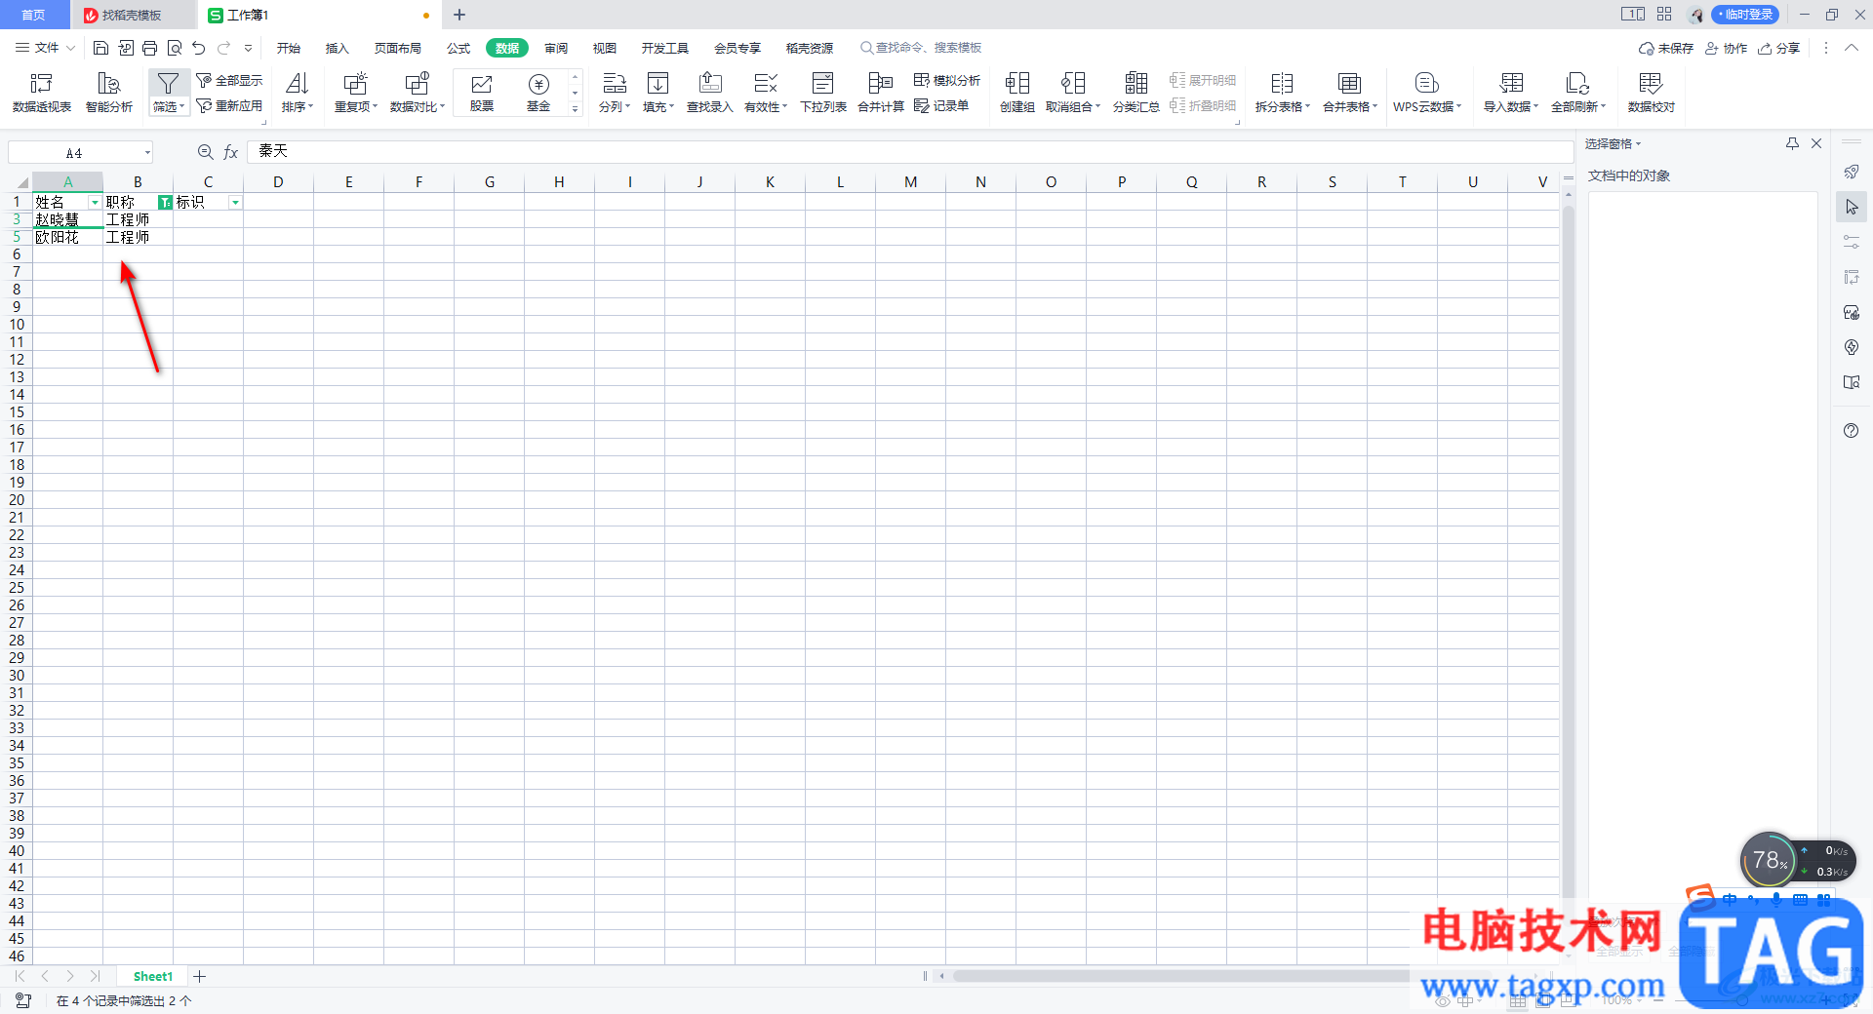Select cell containing 赵晓慧
1873x1014 pixels.
click(67, 219)
